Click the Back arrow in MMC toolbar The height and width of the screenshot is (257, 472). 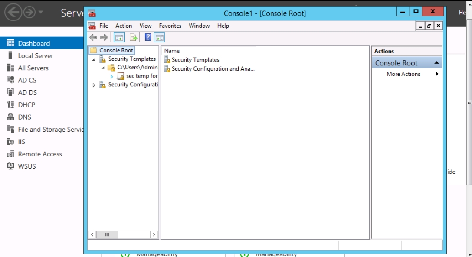click(x=93, y=37)
